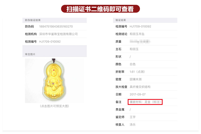Click the jewelry pendant image thumbnail

click(x=54, y=81)
